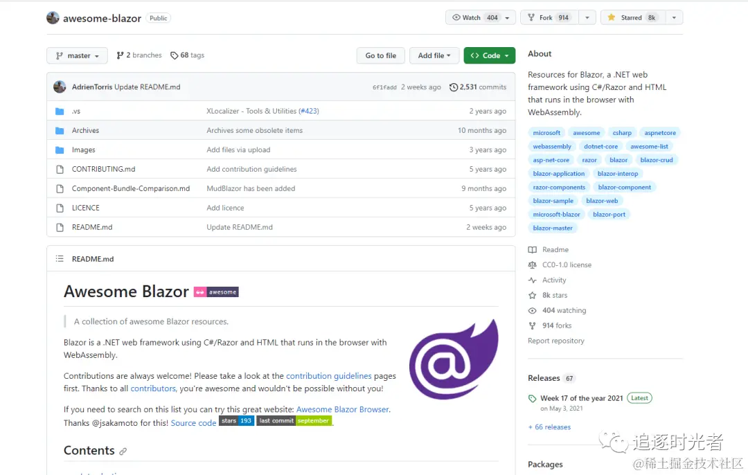Click the Images folder icon
748x475 pixels.
click(x=60, y=150)
